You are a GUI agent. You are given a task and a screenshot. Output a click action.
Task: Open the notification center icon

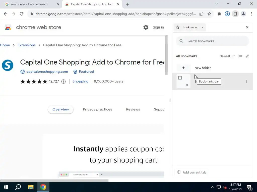pyautogui.click(x=249, y=187)
